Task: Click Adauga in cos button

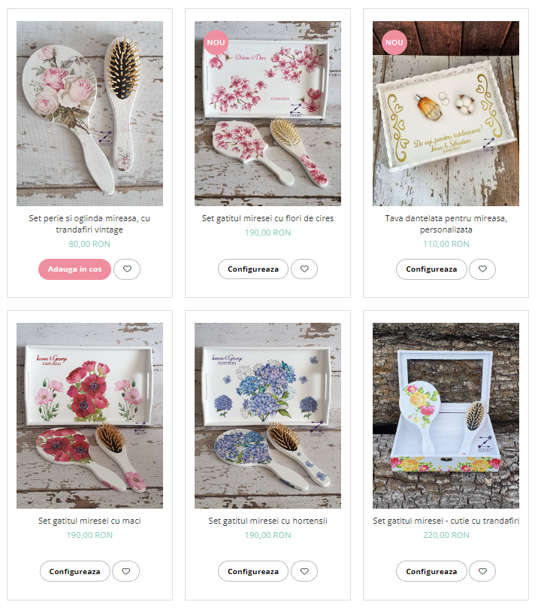Action: 74,269
